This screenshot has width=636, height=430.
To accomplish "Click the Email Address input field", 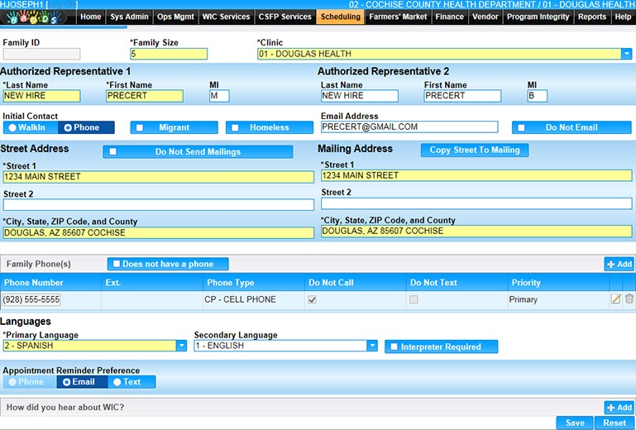I will 409,127.
